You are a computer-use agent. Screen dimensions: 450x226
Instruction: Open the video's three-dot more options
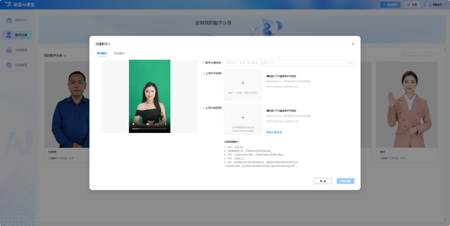point(166,124)
